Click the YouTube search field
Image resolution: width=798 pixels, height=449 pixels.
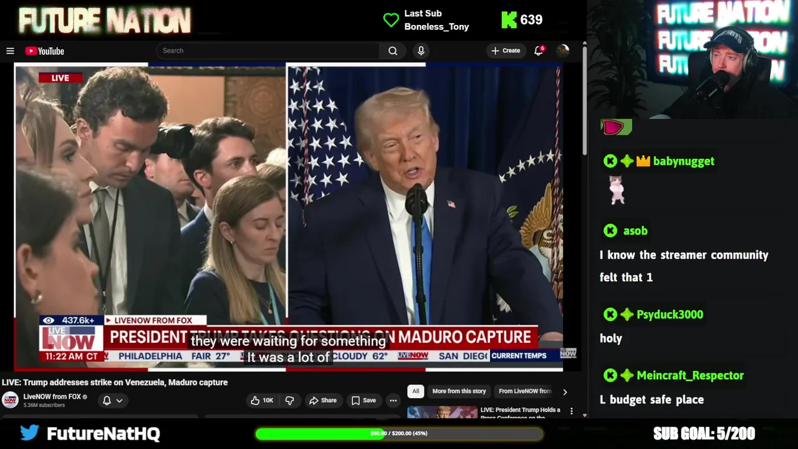click(267, 51)
